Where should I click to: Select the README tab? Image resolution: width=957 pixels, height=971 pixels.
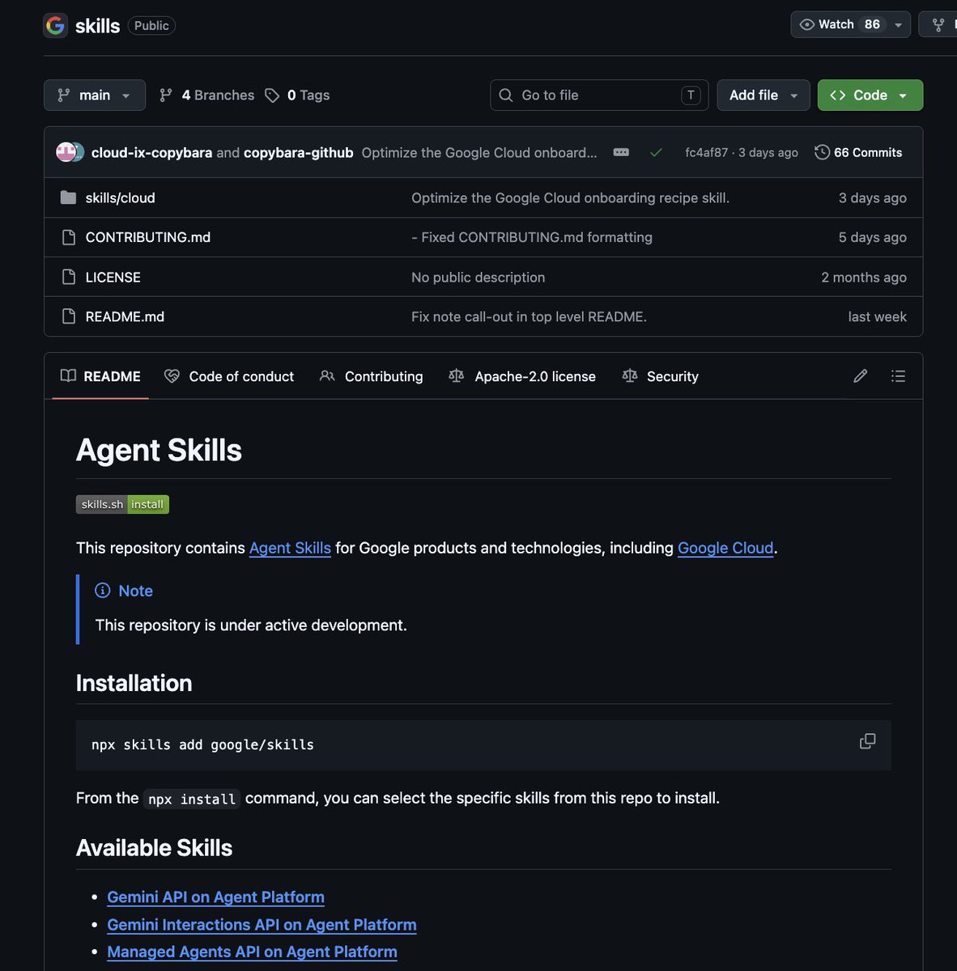(100, 376)
